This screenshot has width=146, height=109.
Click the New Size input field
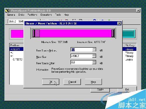[x=81, y=56]
